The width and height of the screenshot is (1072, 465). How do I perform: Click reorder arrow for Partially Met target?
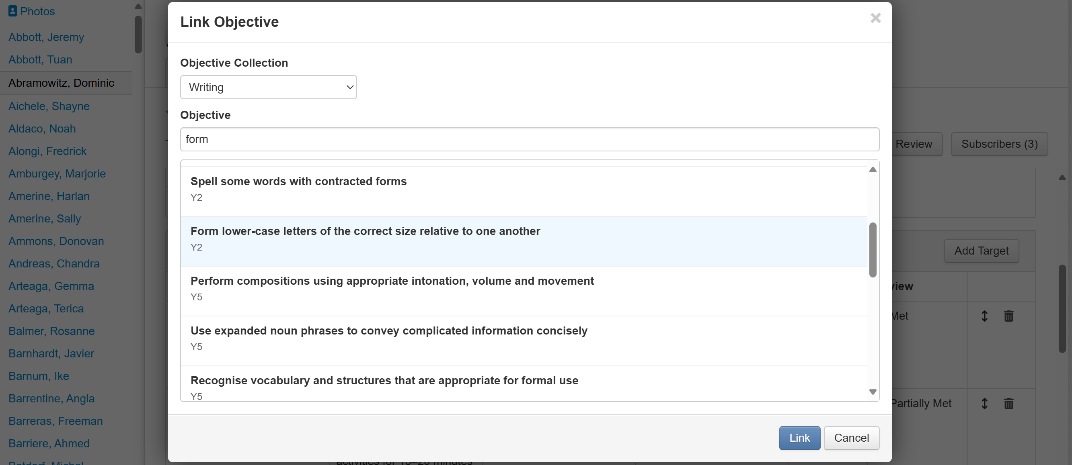click(x=984, y=404)
